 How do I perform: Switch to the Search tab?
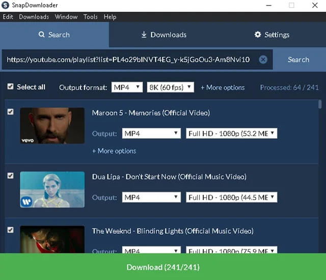[x=55, y=35]
